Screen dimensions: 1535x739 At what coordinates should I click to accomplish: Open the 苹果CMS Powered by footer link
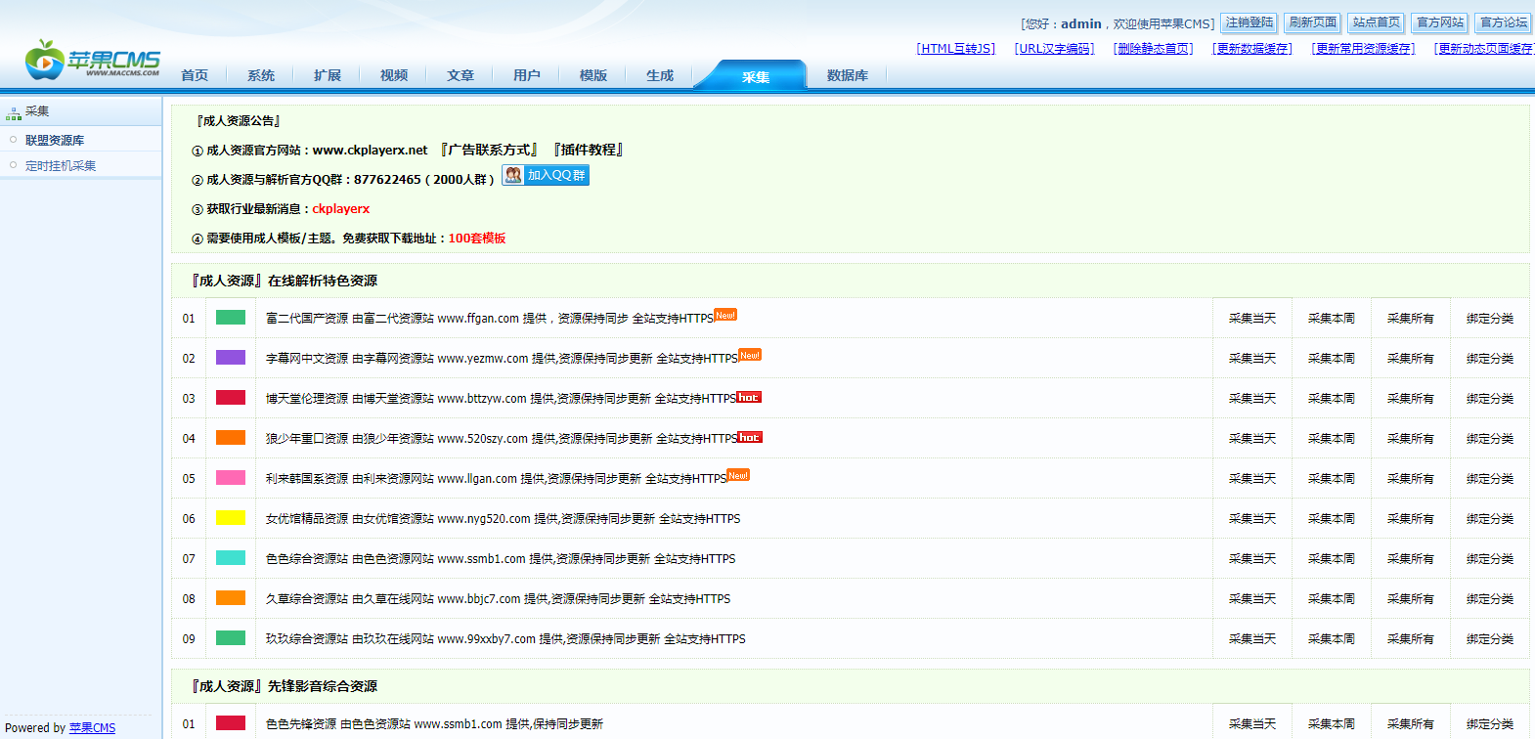[92, 727]
